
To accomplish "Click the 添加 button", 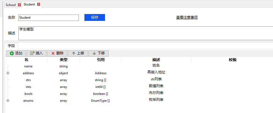I will [16, 53].
